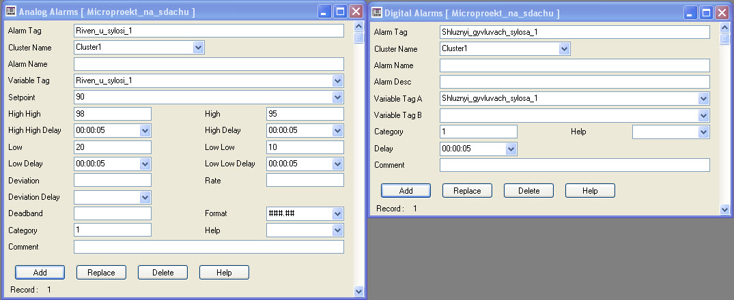Maximize the Analog Alarms window
This screenshot has height=300, width=734.
[340, 12]
